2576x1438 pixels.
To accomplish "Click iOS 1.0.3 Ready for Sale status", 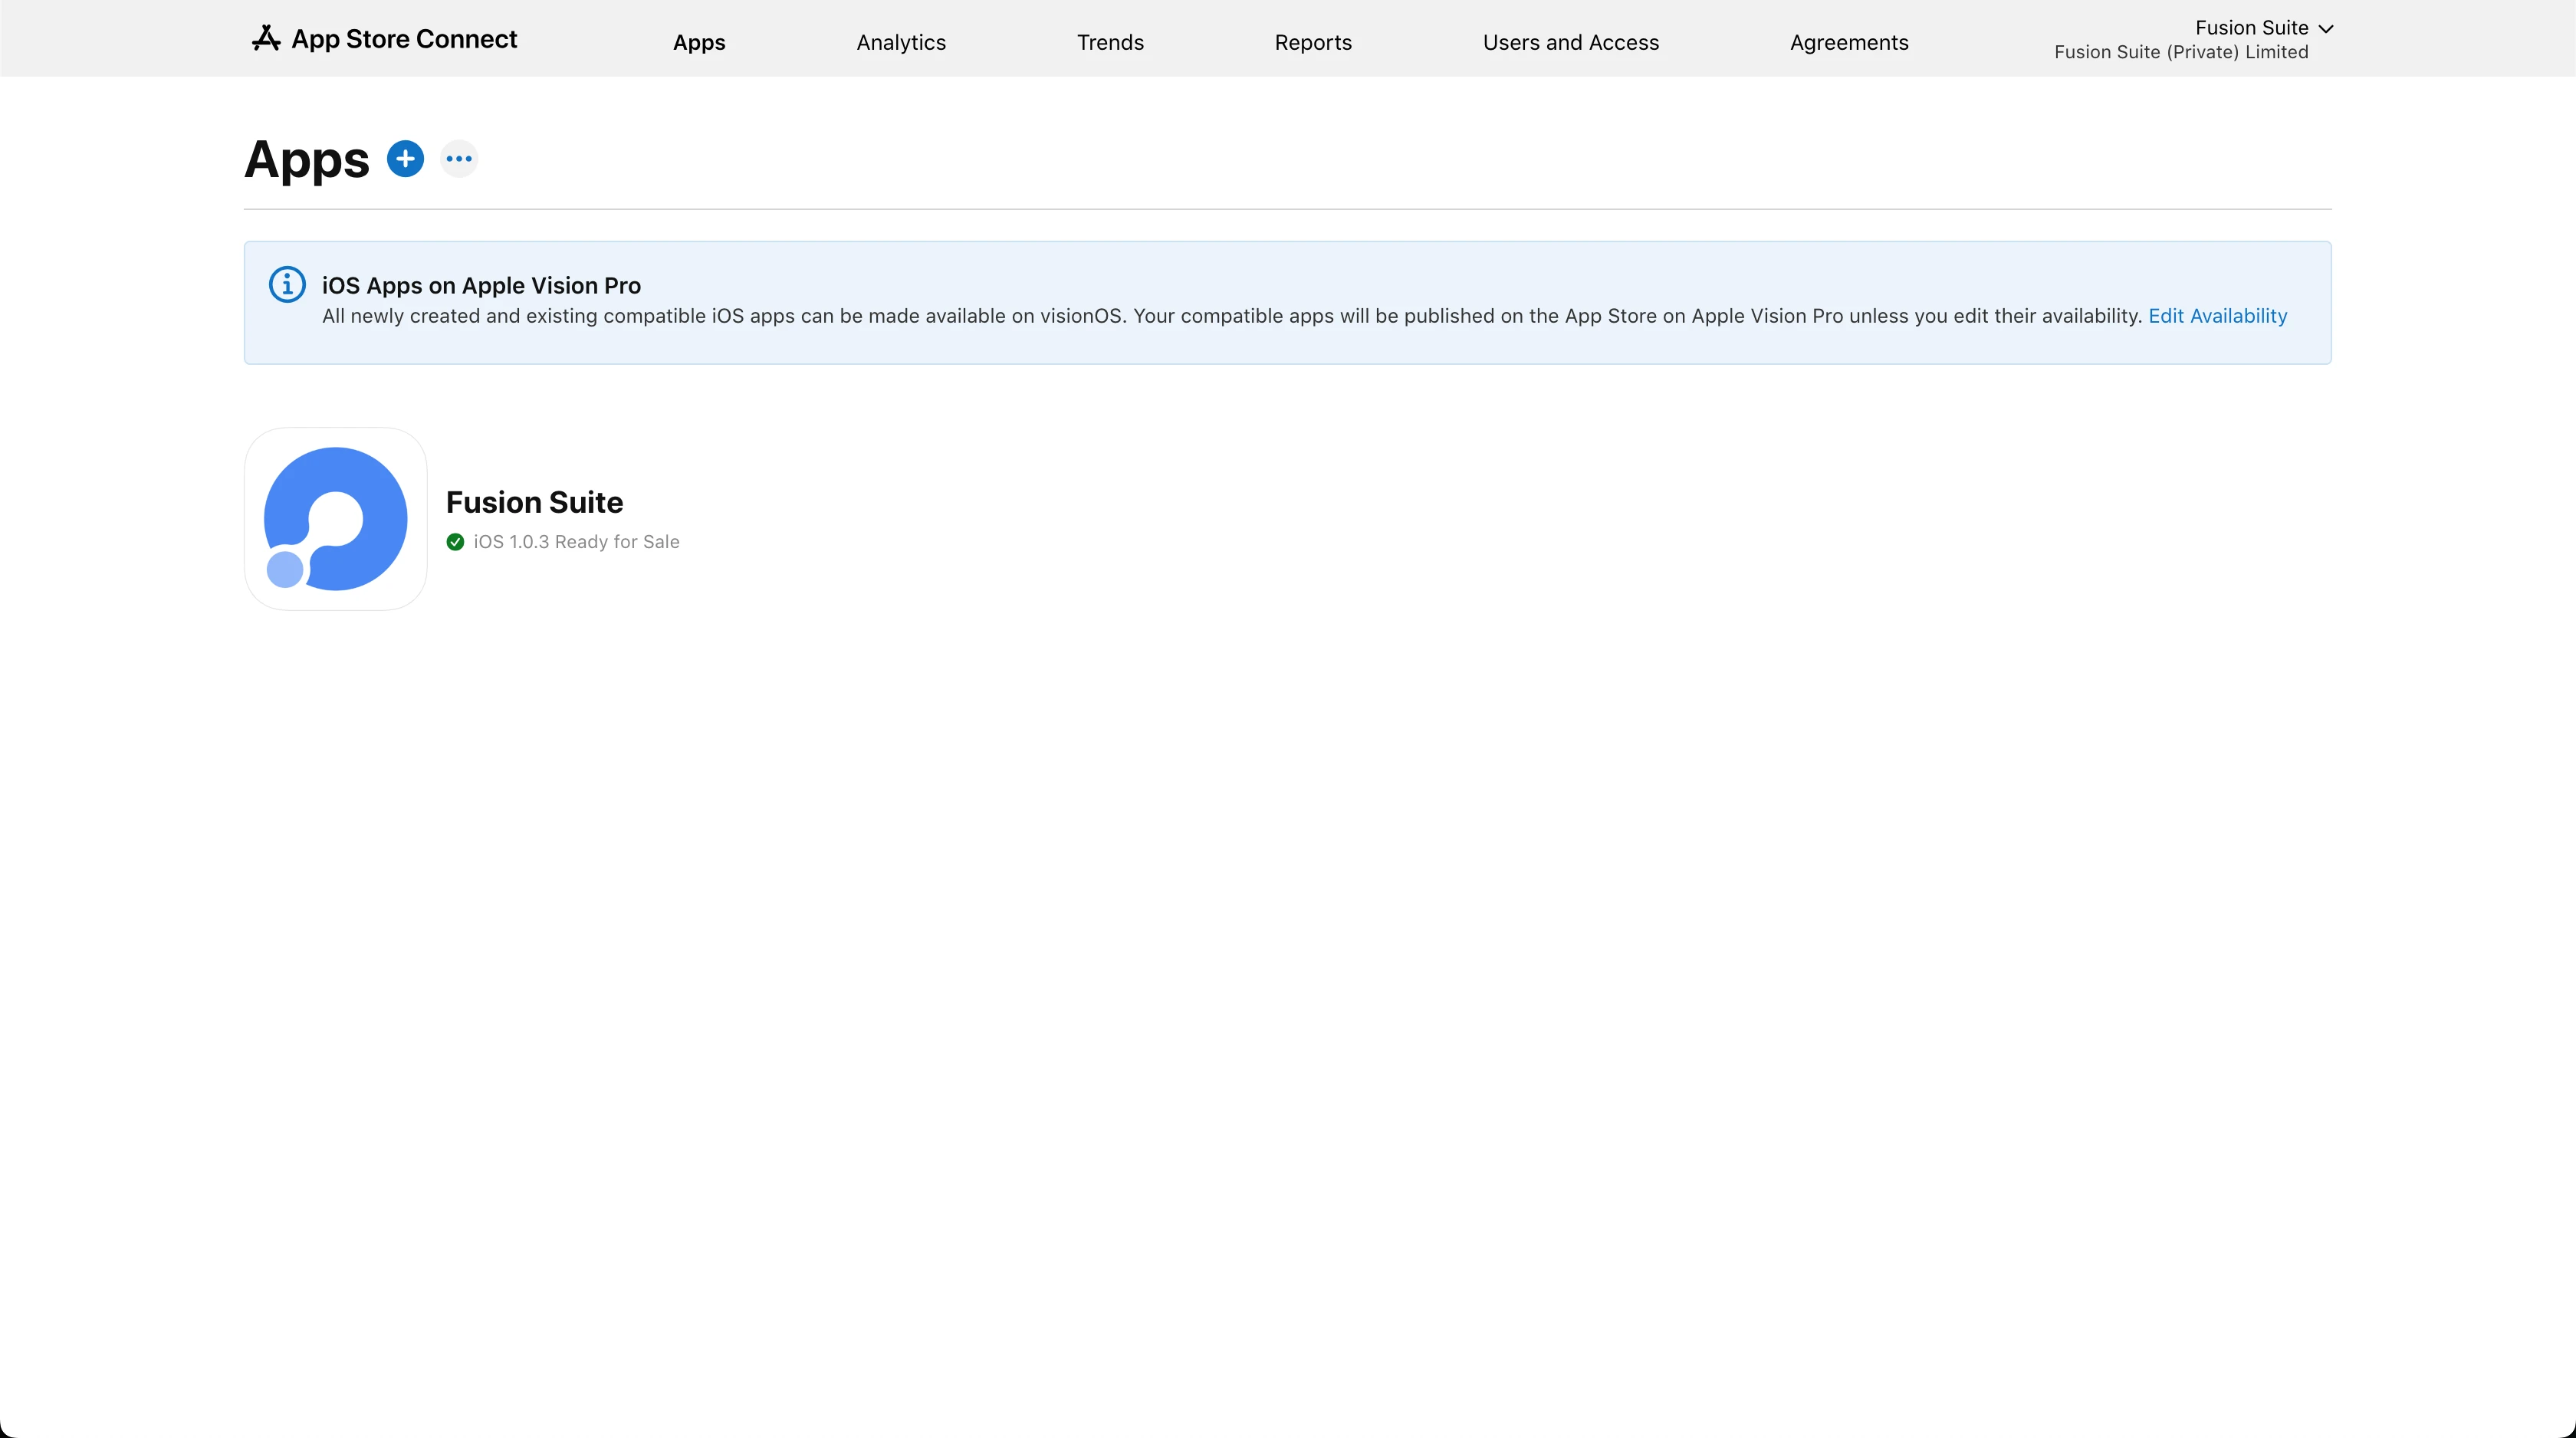I will coord(576,542).
